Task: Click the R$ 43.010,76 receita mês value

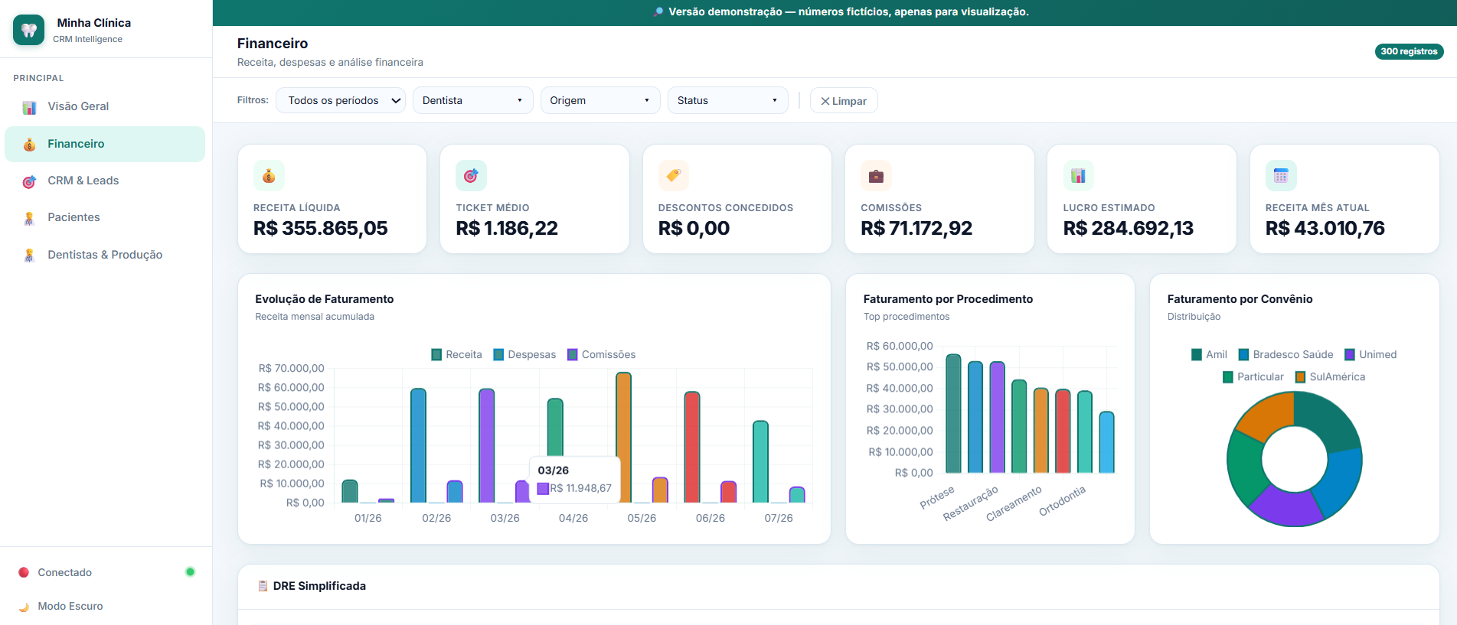Action: 1325,228
